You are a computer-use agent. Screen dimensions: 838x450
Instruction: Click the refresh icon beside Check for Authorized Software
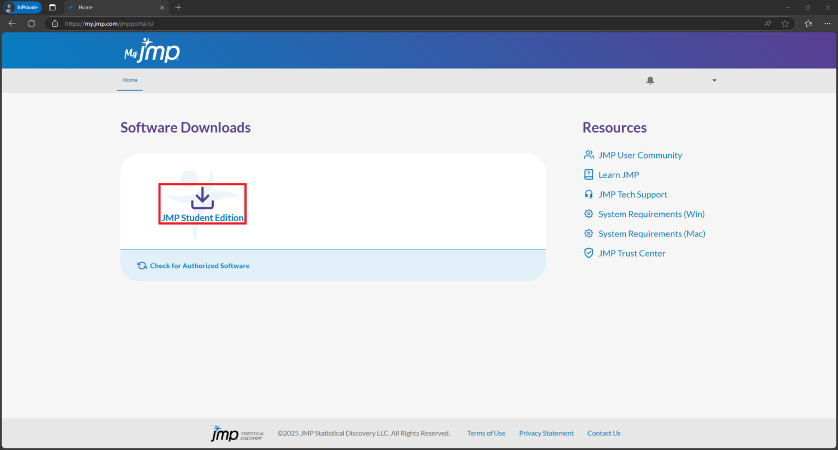pyautogui.click(x=142, y=265)
